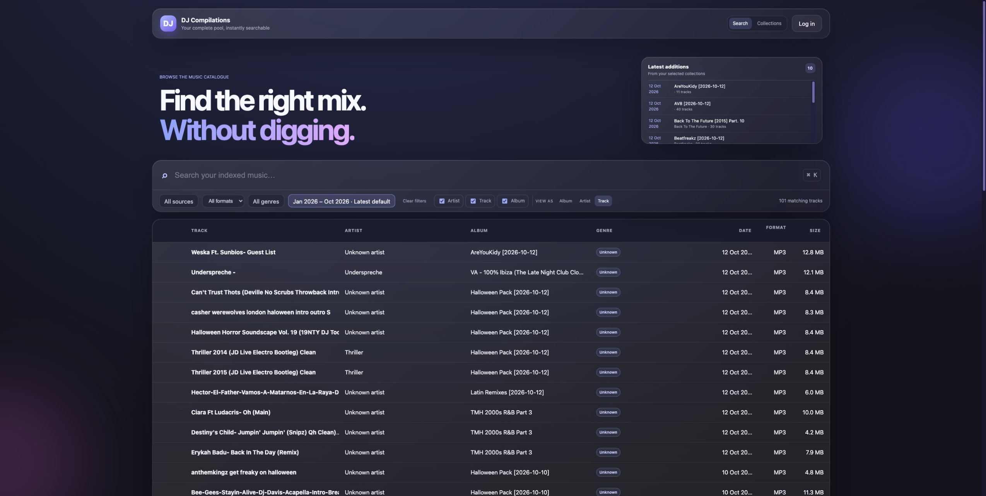Select track Weska Ft. Sunbios- Guest List

[233, 252]
